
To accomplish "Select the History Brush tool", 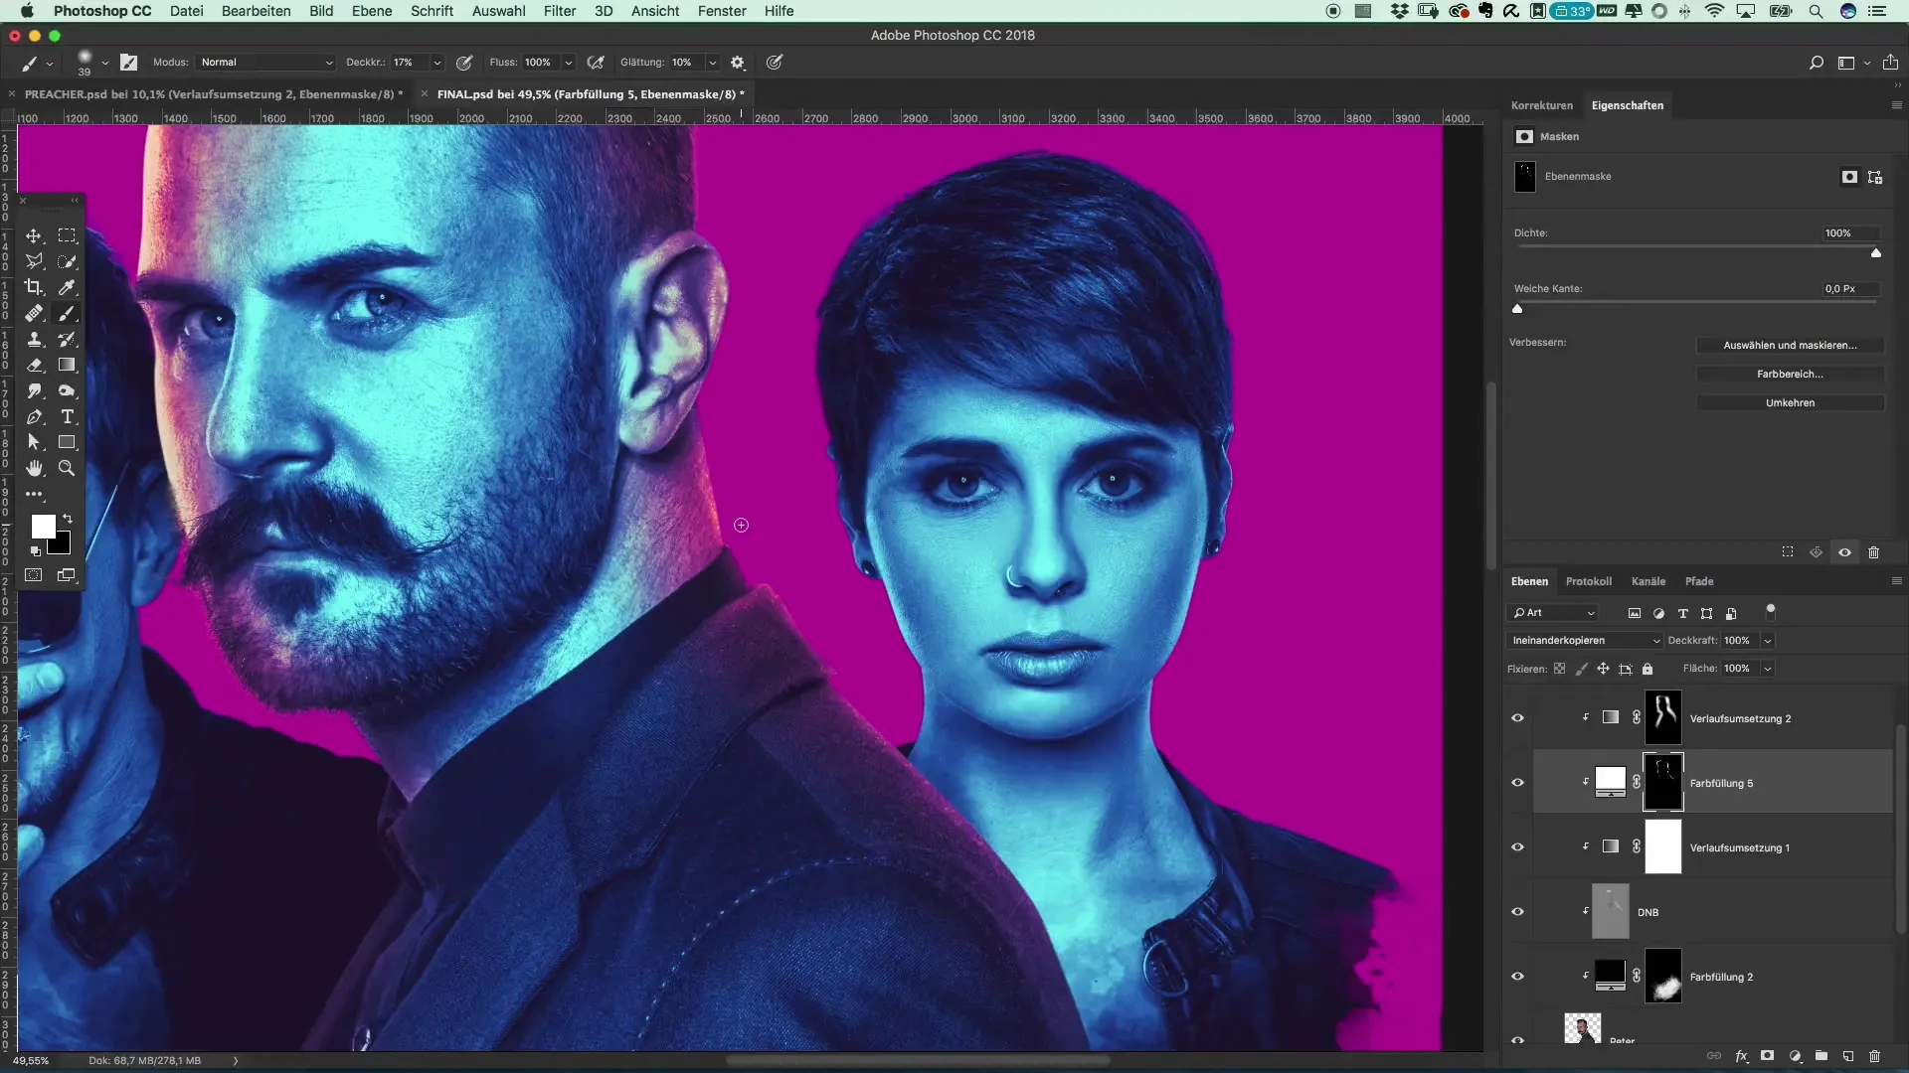I will [x=67, y=339].
